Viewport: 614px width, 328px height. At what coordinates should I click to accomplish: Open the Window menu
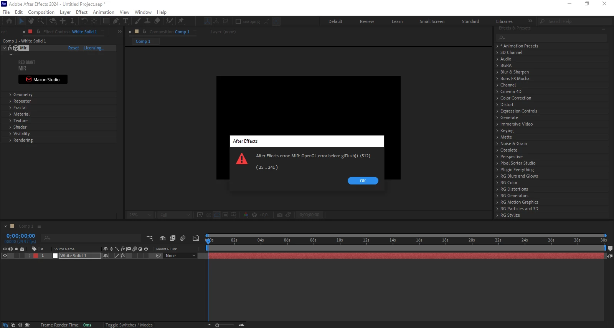click(143, 12)
